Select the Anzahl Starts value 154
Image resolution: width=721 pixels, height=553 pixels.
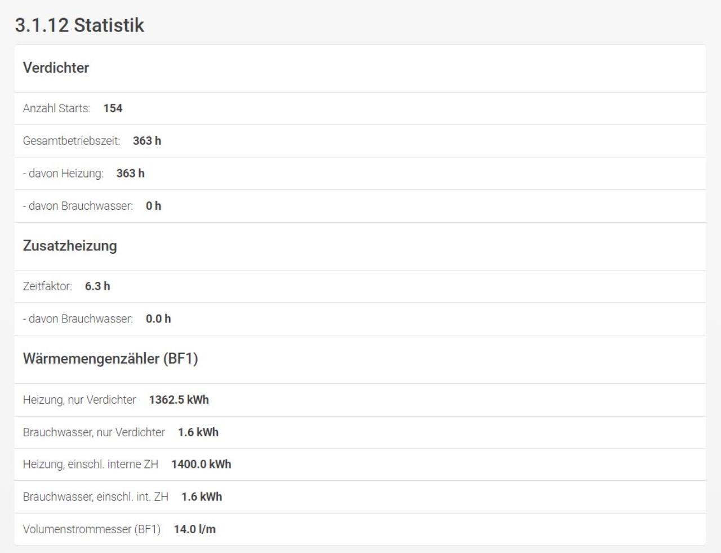click(x=113, y=108)
